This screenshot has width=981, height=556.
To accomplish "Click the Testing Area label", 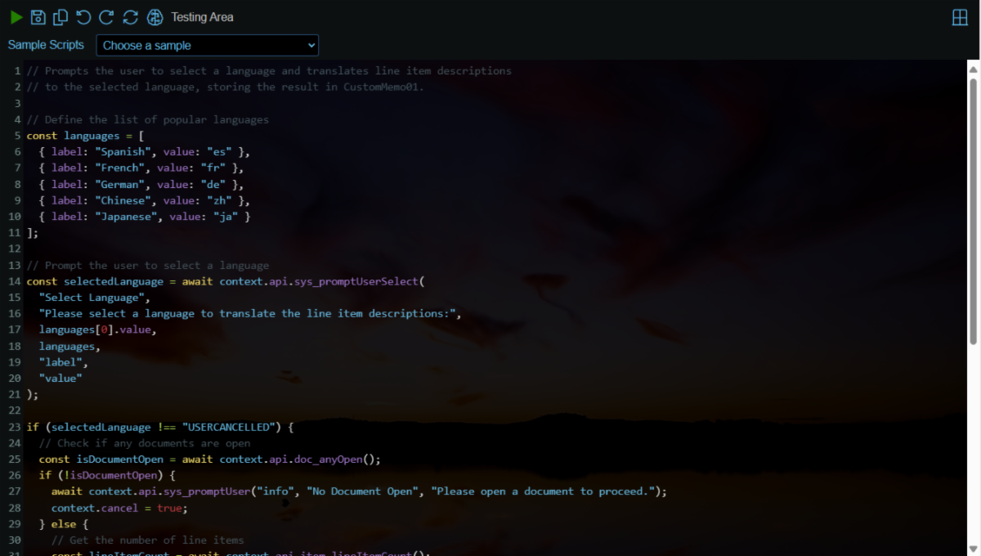I will (x=202, y=17).
